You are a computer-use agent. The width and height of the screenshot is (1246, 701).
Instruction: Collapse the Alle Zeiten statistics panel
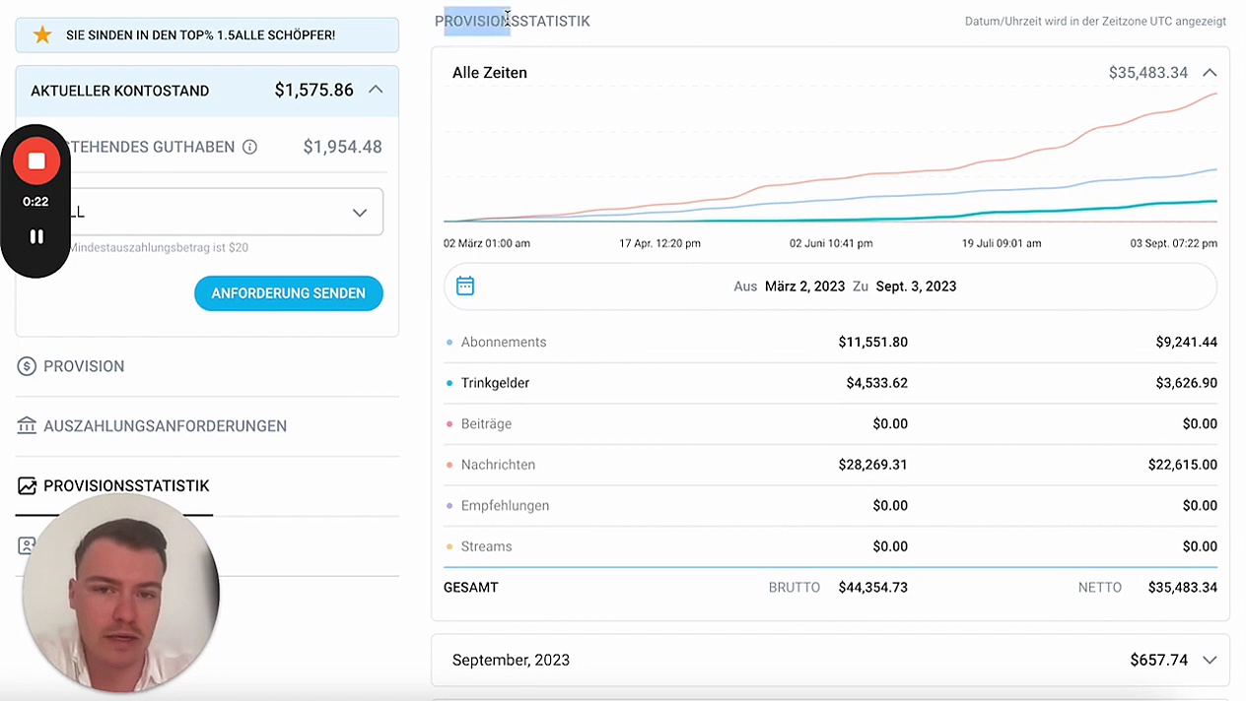pyautogui.click(x=1210, y=73)
